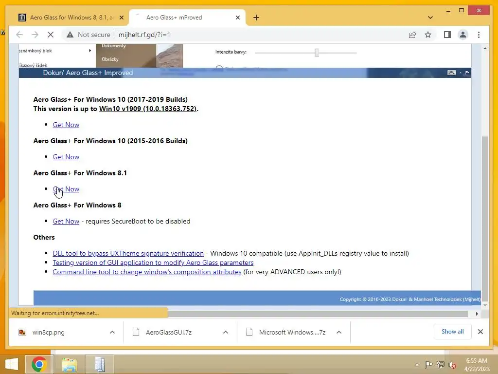Click the Chrome taskbar icon
Image resolution: width=498 pixels, height=374 pixels.
(39, 364)
